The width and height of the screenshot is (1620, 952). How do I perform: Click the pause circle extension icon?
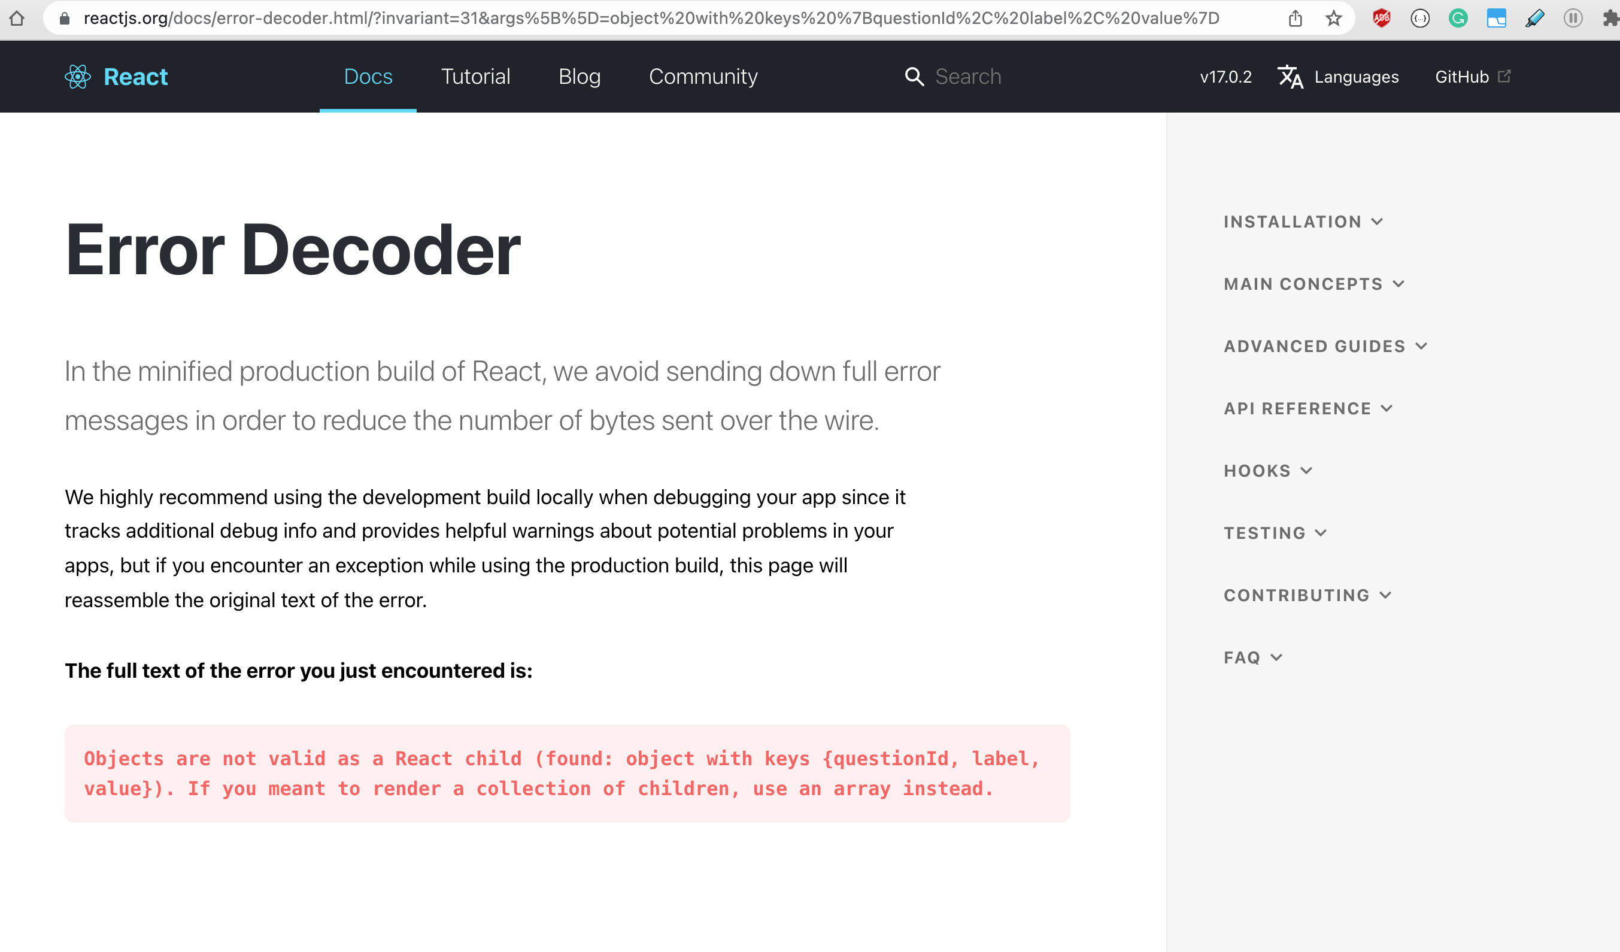pos(1573,18)
